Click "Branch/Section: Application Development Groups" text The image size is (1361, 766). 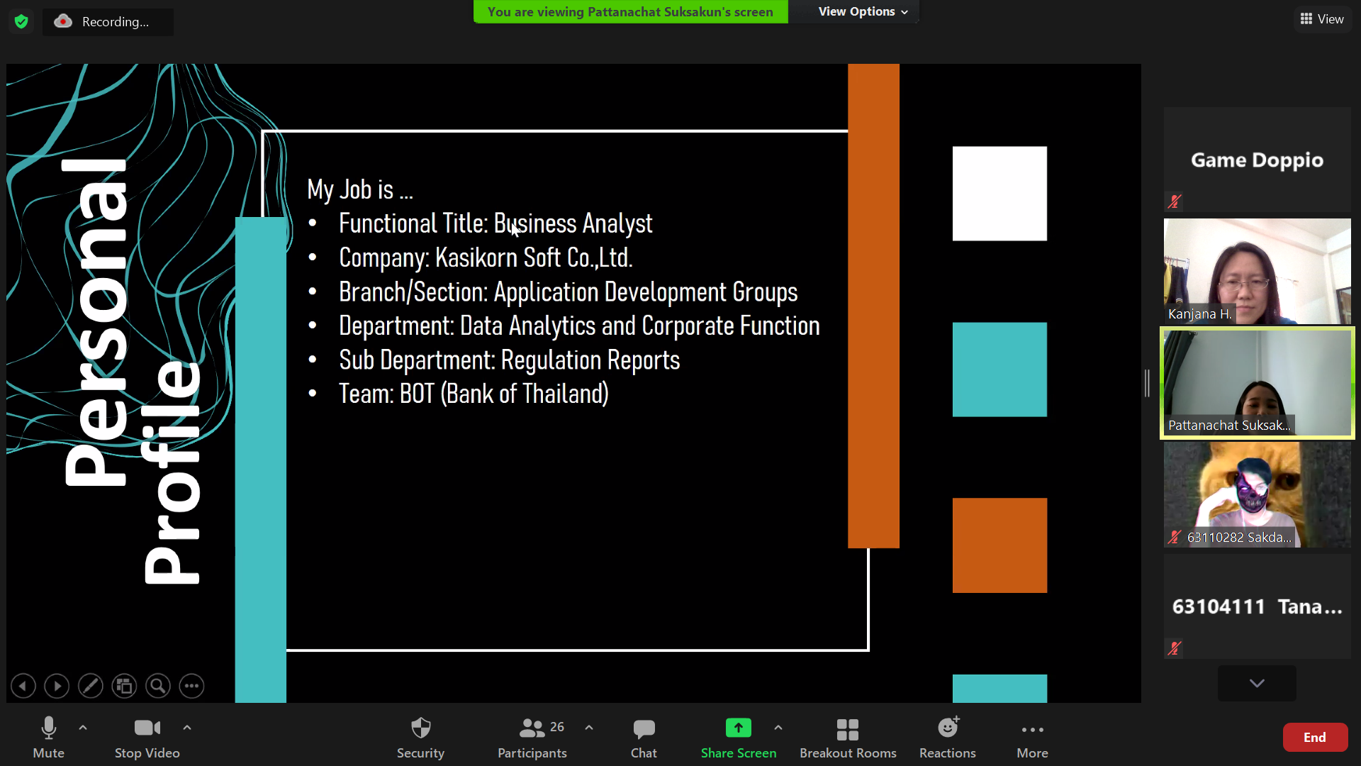click(x=568, y=292)
